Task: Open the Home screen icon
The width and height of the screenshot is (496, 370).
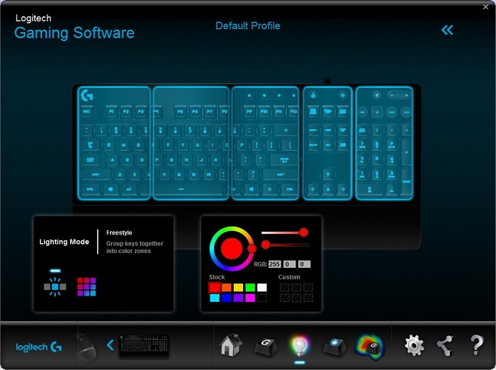Action: [231, 345]
